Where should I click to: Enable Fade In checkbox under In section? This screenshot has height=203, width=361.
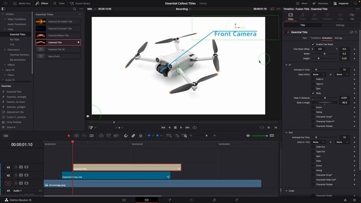tap(313, 79)
